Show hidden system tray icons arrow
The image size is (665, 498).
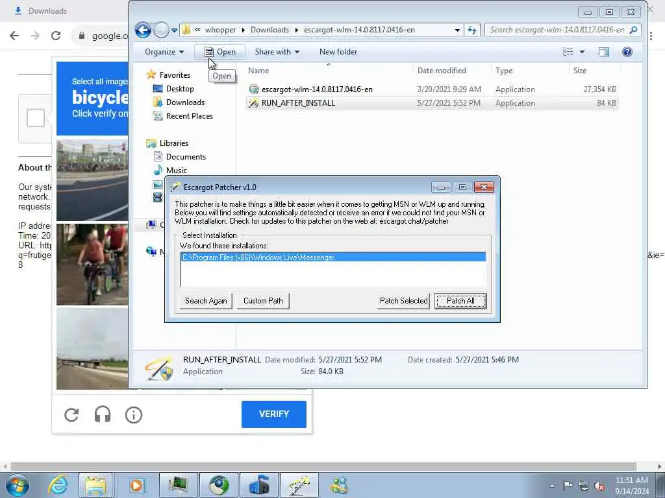(552, 486)
